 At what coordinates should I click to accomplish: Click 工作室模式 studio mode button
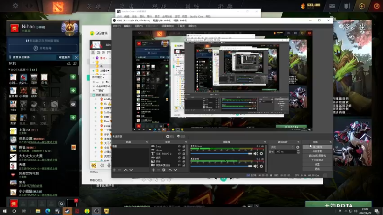pyautogui.click(x=317, y=160)
